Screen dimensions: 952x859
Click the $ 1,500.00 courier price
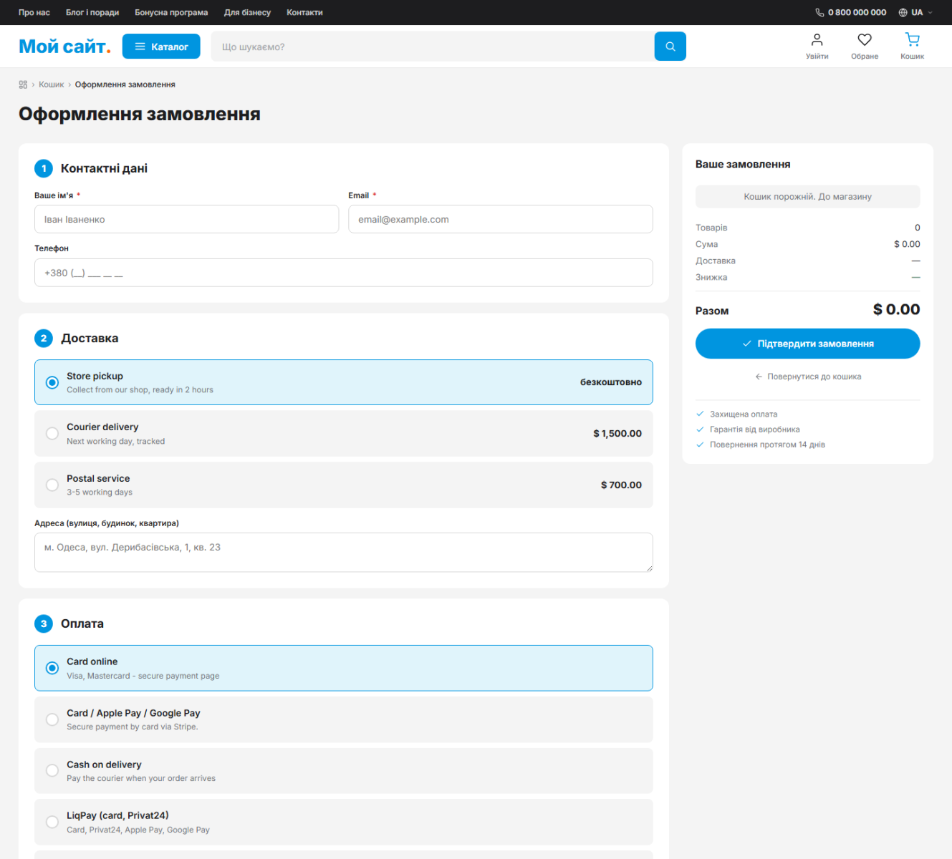617,434
